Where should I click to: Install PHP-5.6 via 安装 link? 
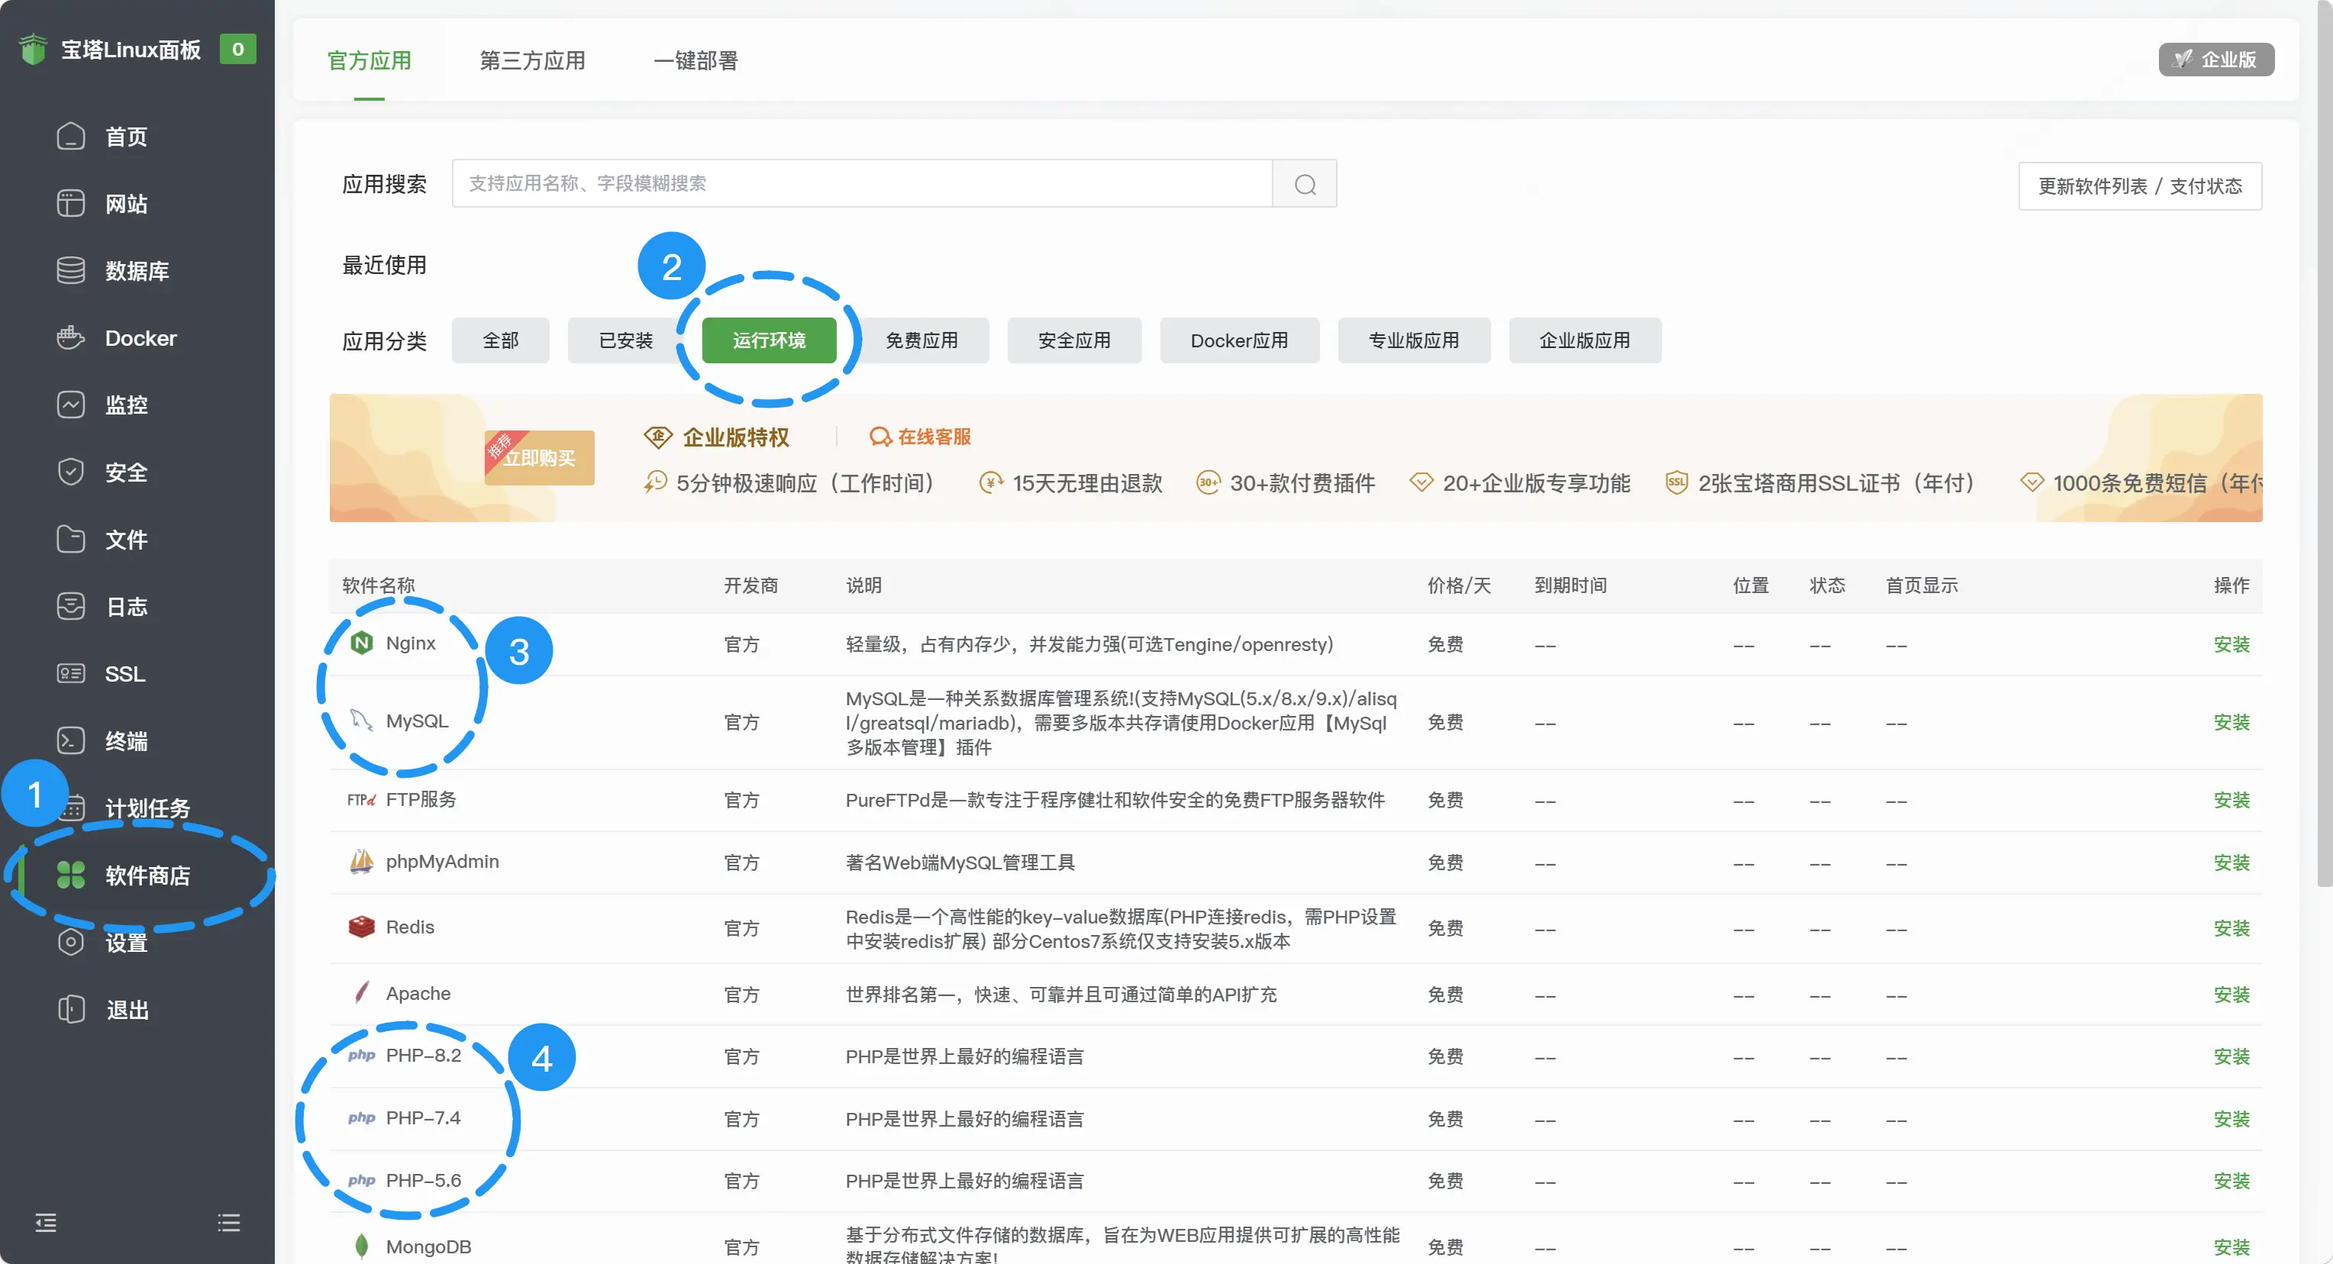click(x=2231, y=1181)
